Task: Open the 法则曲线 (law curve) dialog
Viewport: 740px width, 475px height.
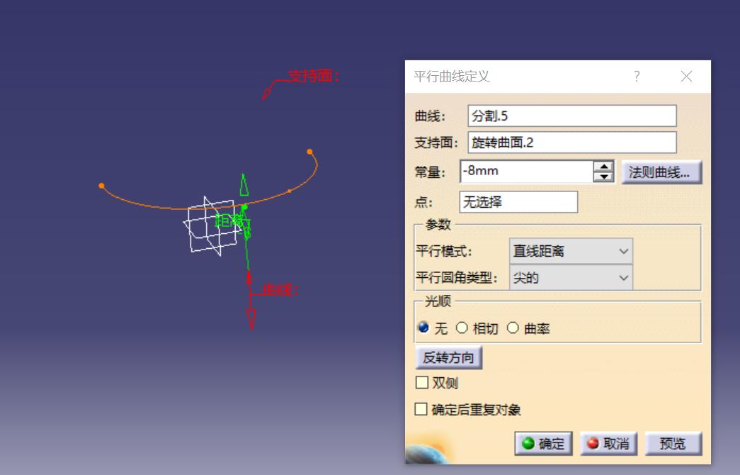Action: [x=661, y=171]
